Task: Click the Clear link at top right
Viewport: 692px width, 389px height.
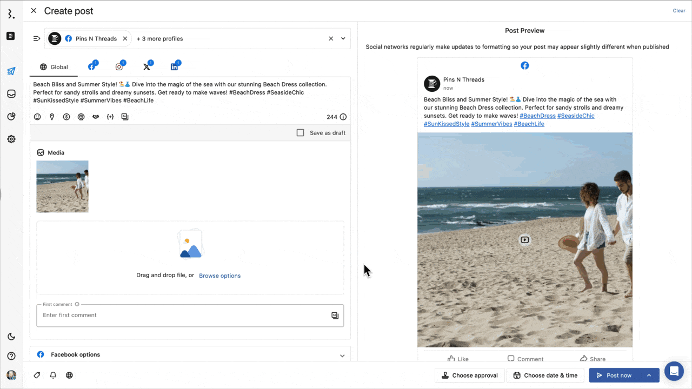Action: coord(679,11)
